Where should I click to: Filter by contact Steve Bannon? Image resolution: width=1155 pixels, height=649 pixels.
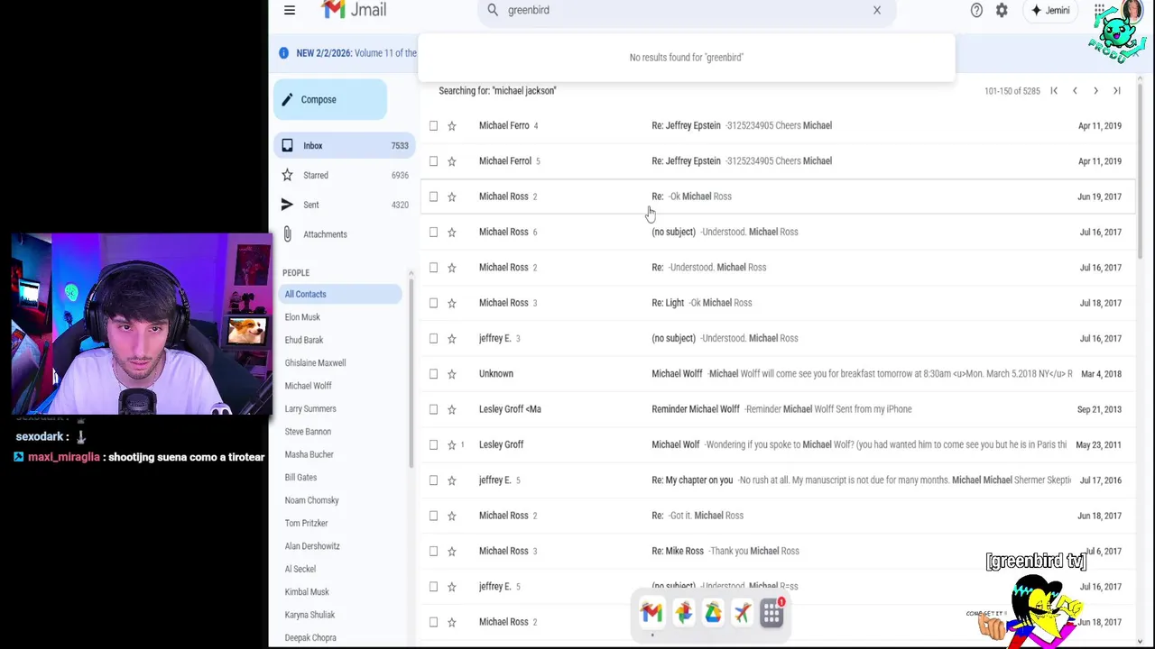[x=308, y=432]
